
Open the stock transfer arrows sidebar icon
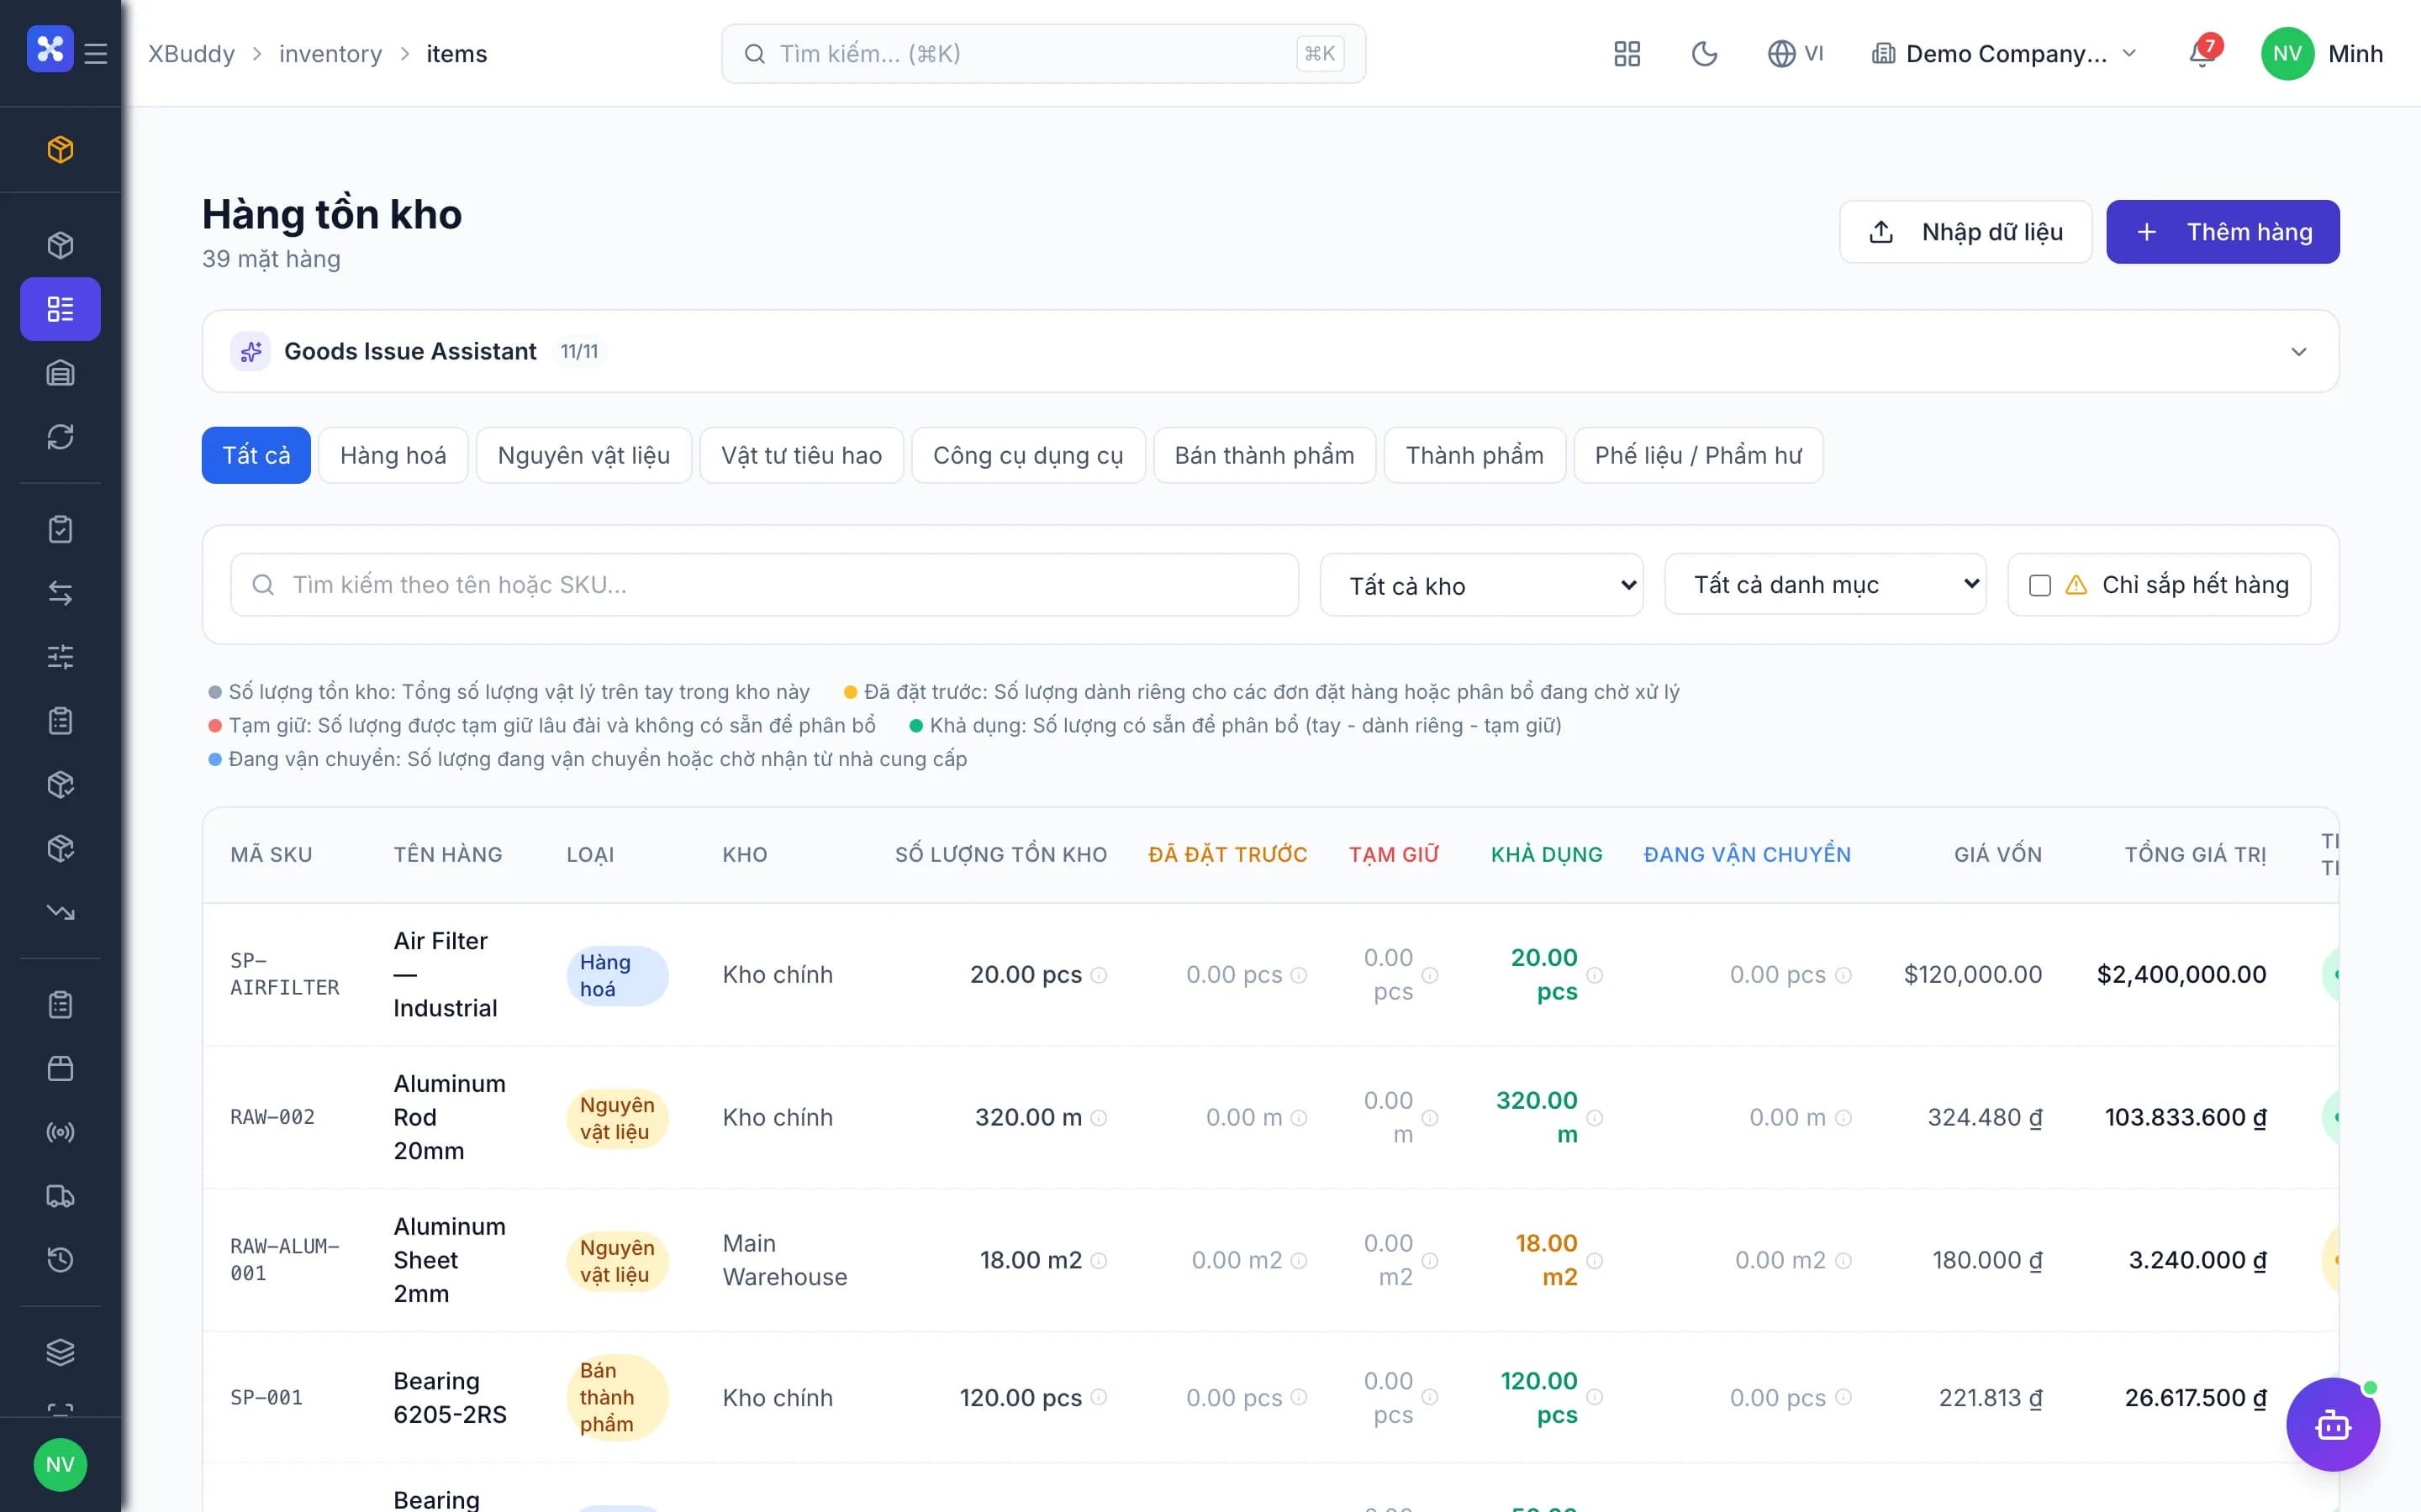tap(60, 593)
